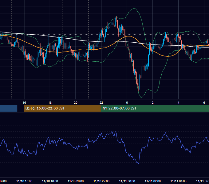Image resolution: width=209 pixels, height=184 pixels.
Task: Click the blue session bar left of ロンドン
Action: coord(9,108)
